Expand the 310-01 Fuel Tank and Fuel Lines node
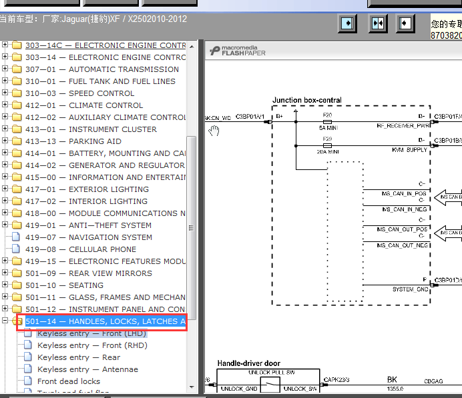 coord(5,81)
